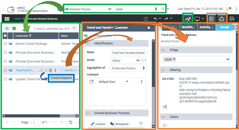Click the refresh icon in toolbar

pyautogui.click(x=145, y=19)
